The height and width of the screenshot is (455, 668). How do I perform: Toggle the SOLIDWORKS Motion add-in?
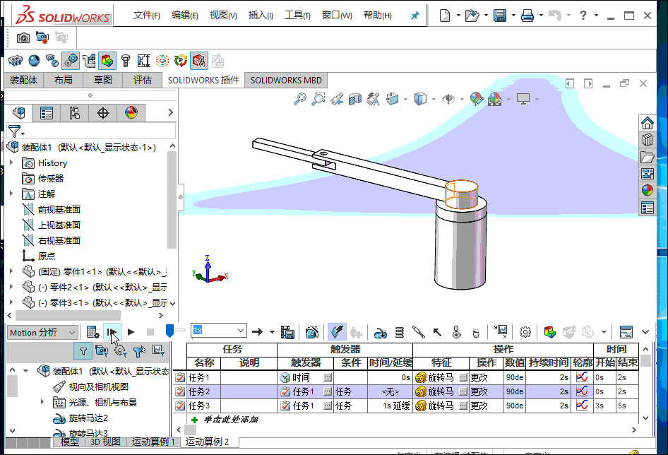pyautogui.click(x=71, y=61)
